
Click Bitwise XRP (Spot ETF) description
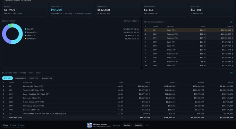[33, 86]
